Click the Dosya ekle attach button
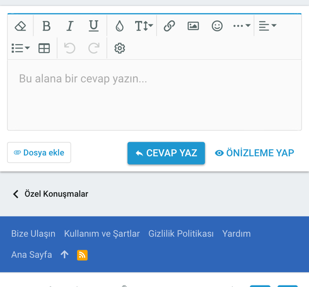The width and height of the screenshot is (309, 287). (x=39, y=153)
